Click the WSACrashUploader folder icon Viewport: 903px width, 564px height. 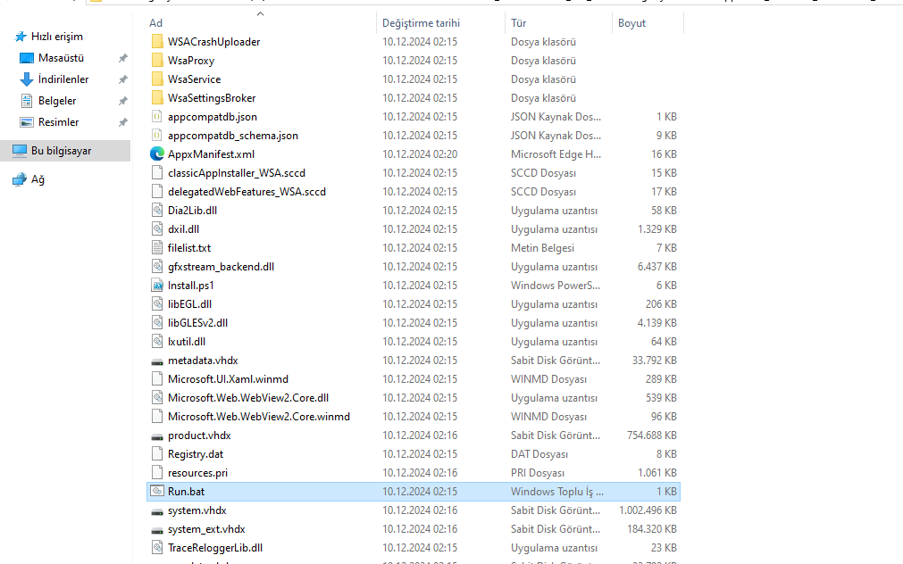pyautogui.click(x=157, y=41)
